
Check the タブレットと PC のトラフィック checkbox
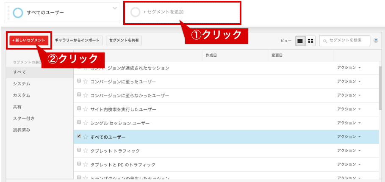tap(79, 164)
